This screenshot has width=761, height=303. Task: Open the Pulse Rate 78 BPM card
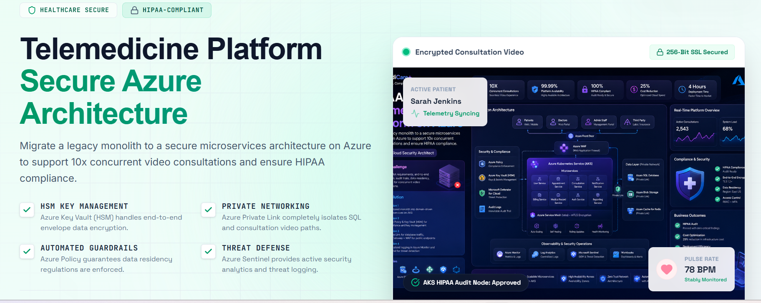pyautogui.click(x=691, y=269)
